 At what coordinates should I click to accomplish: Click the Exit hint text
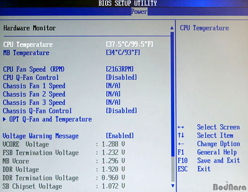(x=204, y=169)
